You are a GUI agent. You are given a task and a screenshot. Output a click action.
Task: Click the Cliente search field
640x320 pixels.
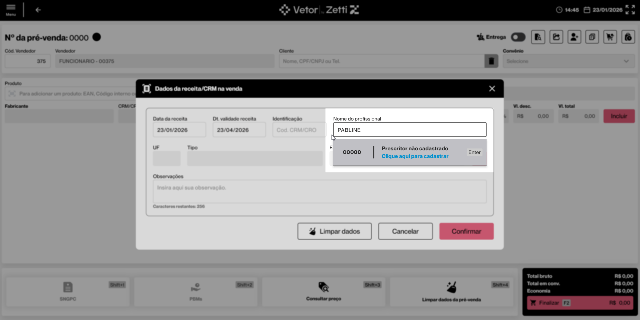pyautogui.click(x=382, y=61)
